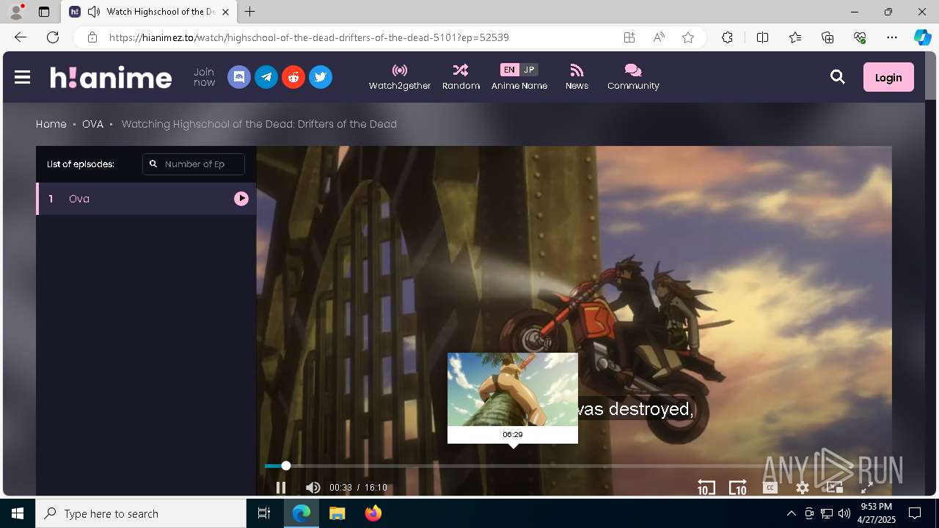Close the Watch Highschool tab
Image resolution: width=939 pixels, height=528 pixels.
click(x=226, y=12)
